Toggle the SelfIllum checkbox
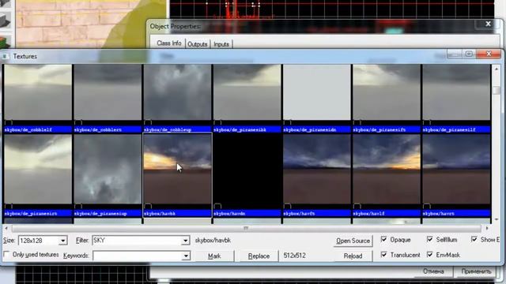 pos(430,239)
